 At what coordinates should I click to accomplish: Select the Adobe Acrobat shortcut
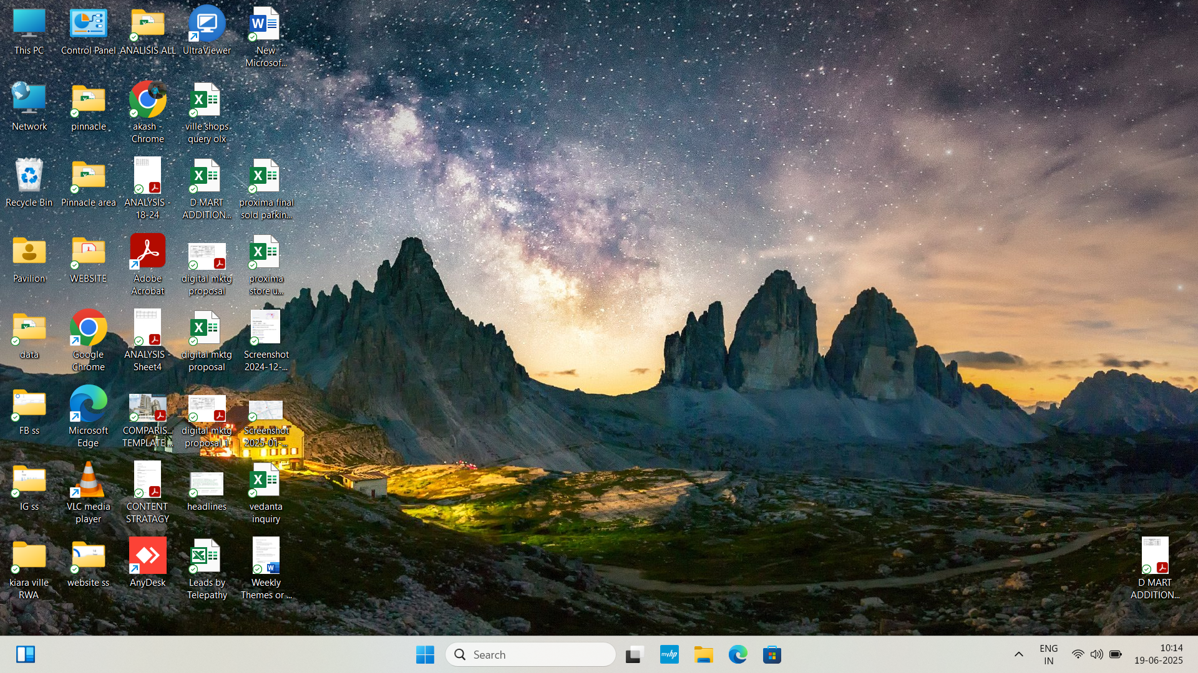coord(148,254)
